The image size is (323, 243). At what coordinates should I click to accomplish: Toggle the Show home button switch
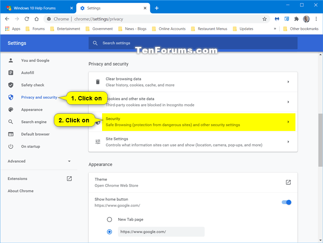(286, 202)
